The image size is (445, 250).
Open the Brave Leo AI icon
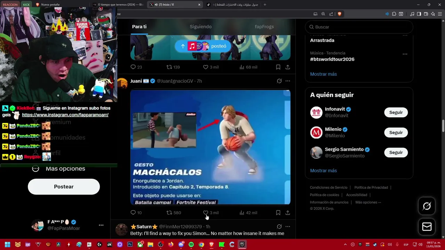coord(433,14)
